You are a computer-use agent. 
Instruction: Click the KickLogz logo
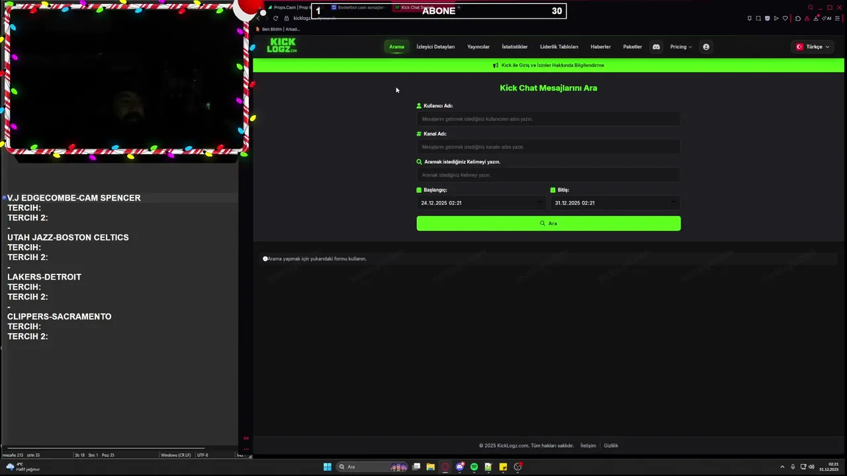click(282, 46)
